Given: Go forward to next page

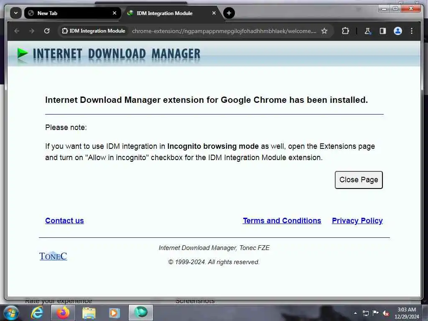Looking at the screenshot, I should [x=32, y=31].
